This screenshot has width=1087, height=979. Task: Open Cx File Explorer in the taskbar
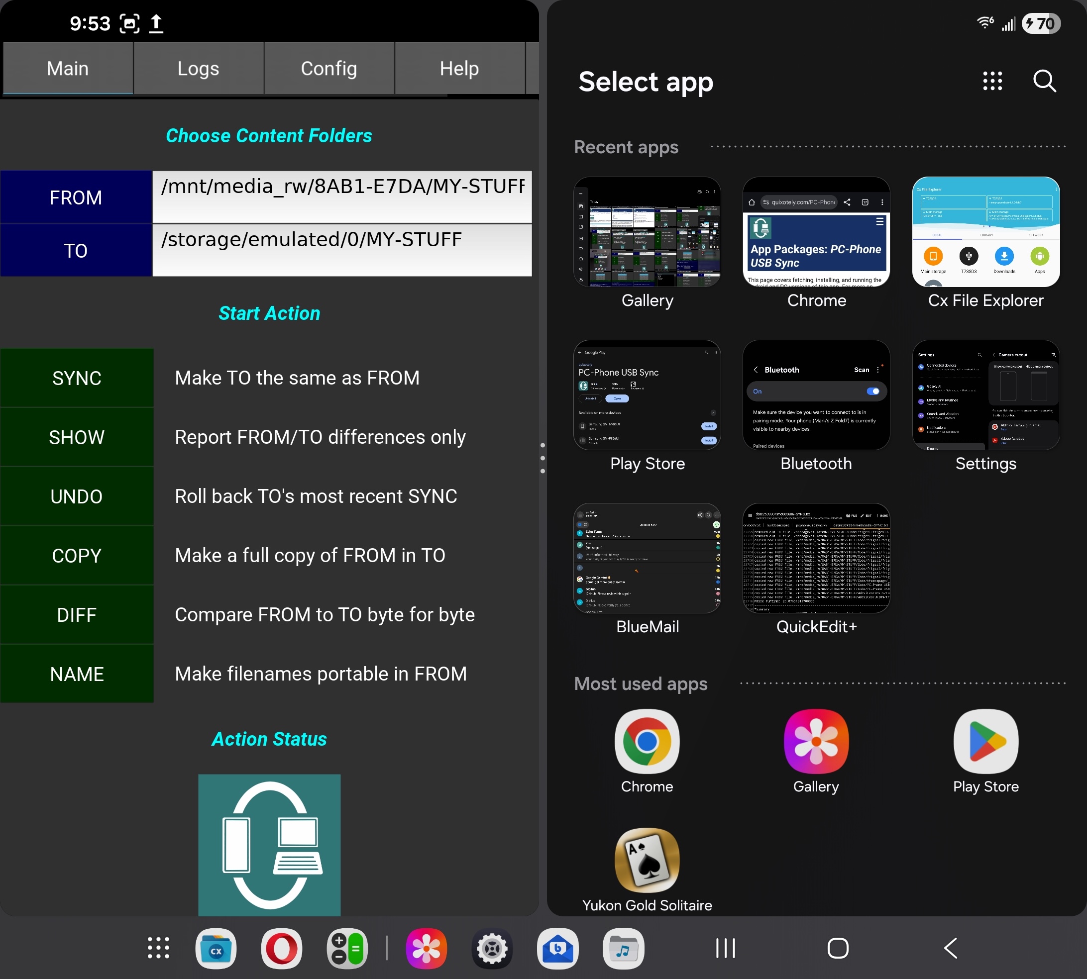pos(216,948)
